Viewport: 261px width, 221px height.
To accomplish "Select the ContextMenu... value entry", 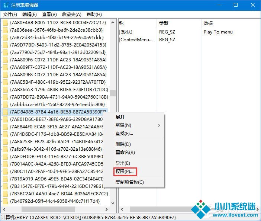I will point(136,40).
